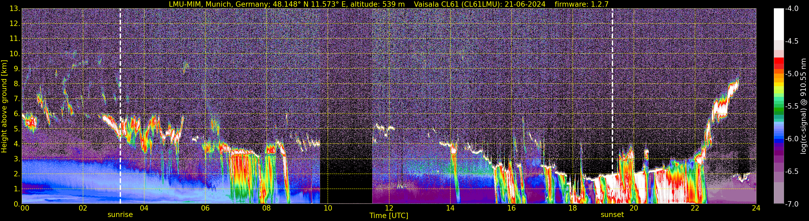Click the "22" time axis tick label

coord(695,208)
